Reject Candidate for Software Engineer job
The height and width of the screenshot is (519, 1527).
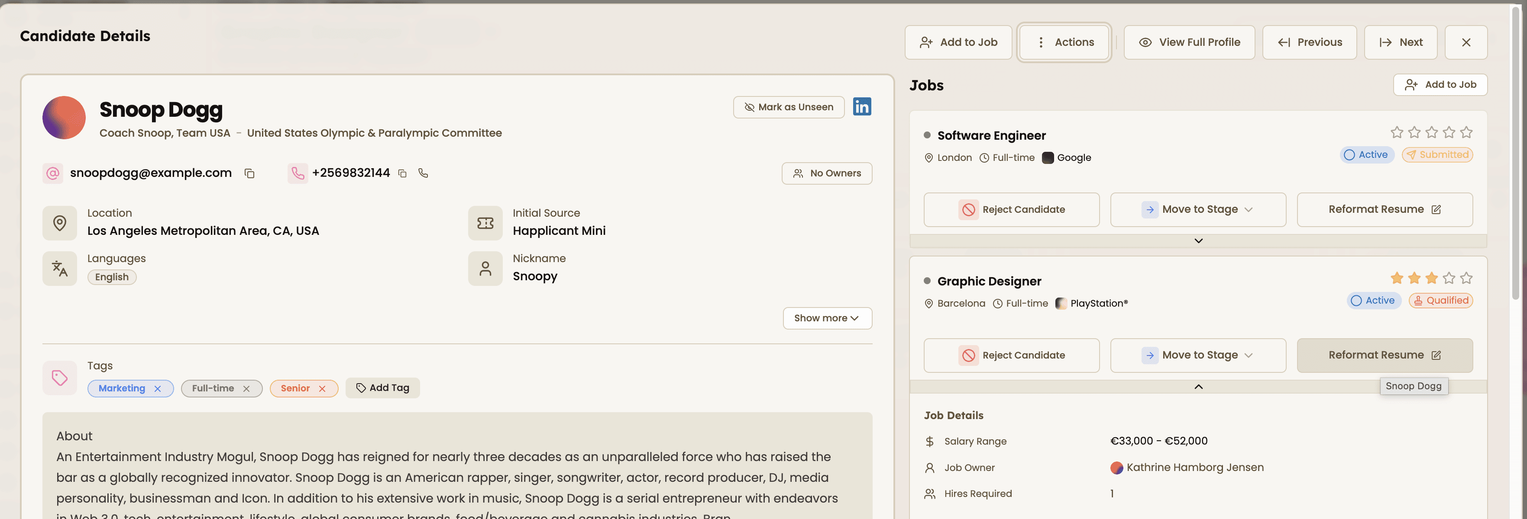1012,209
